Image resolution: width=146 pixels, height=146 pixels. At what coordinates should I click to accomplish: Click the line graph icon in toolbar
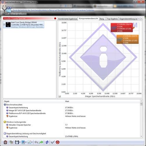point(29,142)
